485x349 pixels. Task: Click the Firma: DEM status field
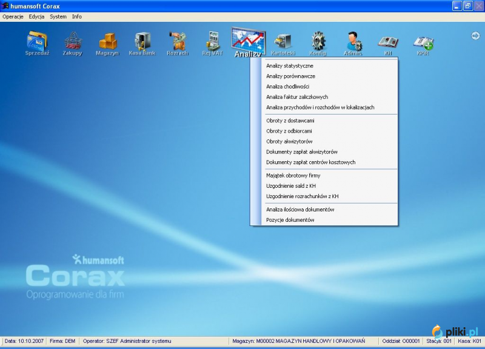click(62, 341)
